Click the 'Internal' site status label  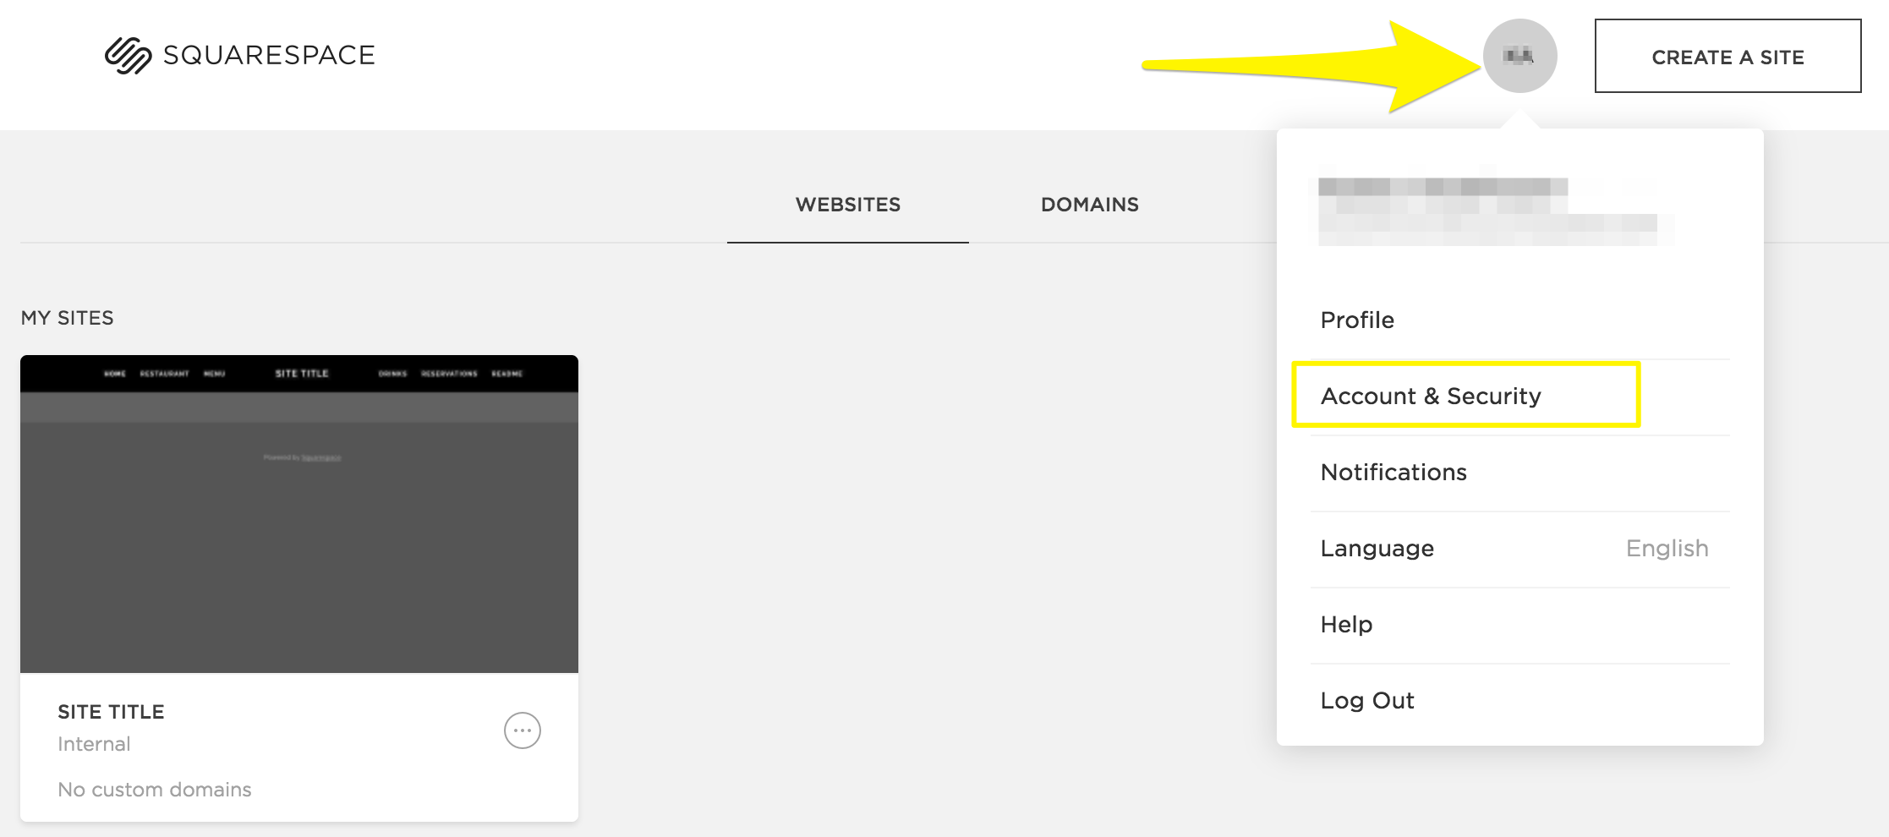pos(94,744)
